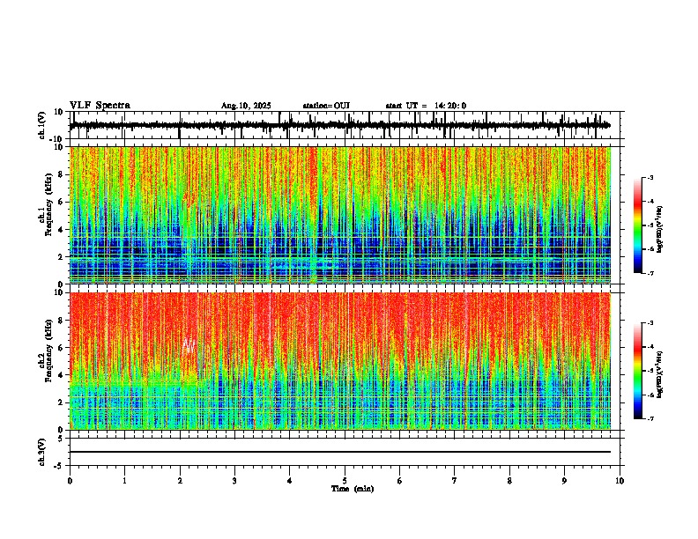Click time axis tick label '5'
Viewport: 698px width, 539px height.
345,481
